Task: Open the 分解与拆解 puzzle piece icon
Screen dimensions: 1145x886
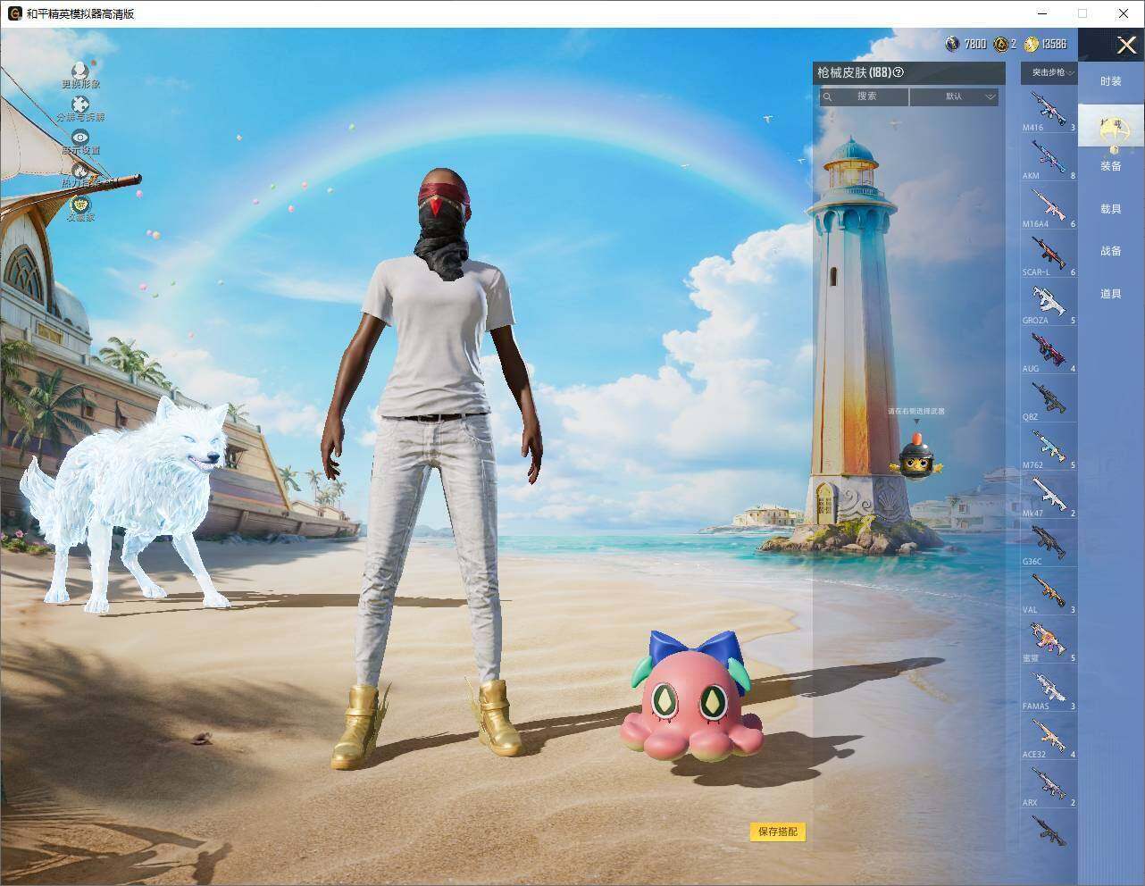Action: point(80,110)
